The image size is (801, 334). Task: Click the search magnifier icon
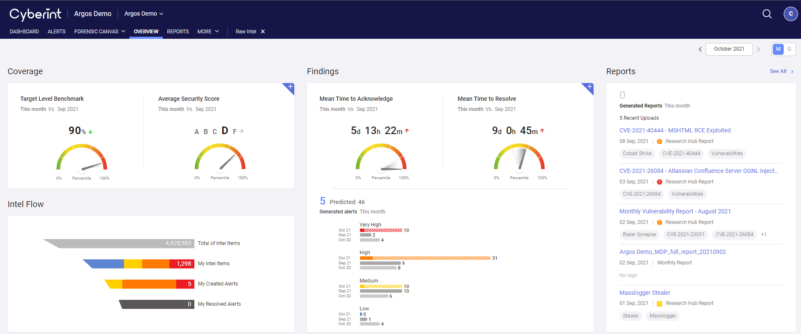click(x=767, y=14)
